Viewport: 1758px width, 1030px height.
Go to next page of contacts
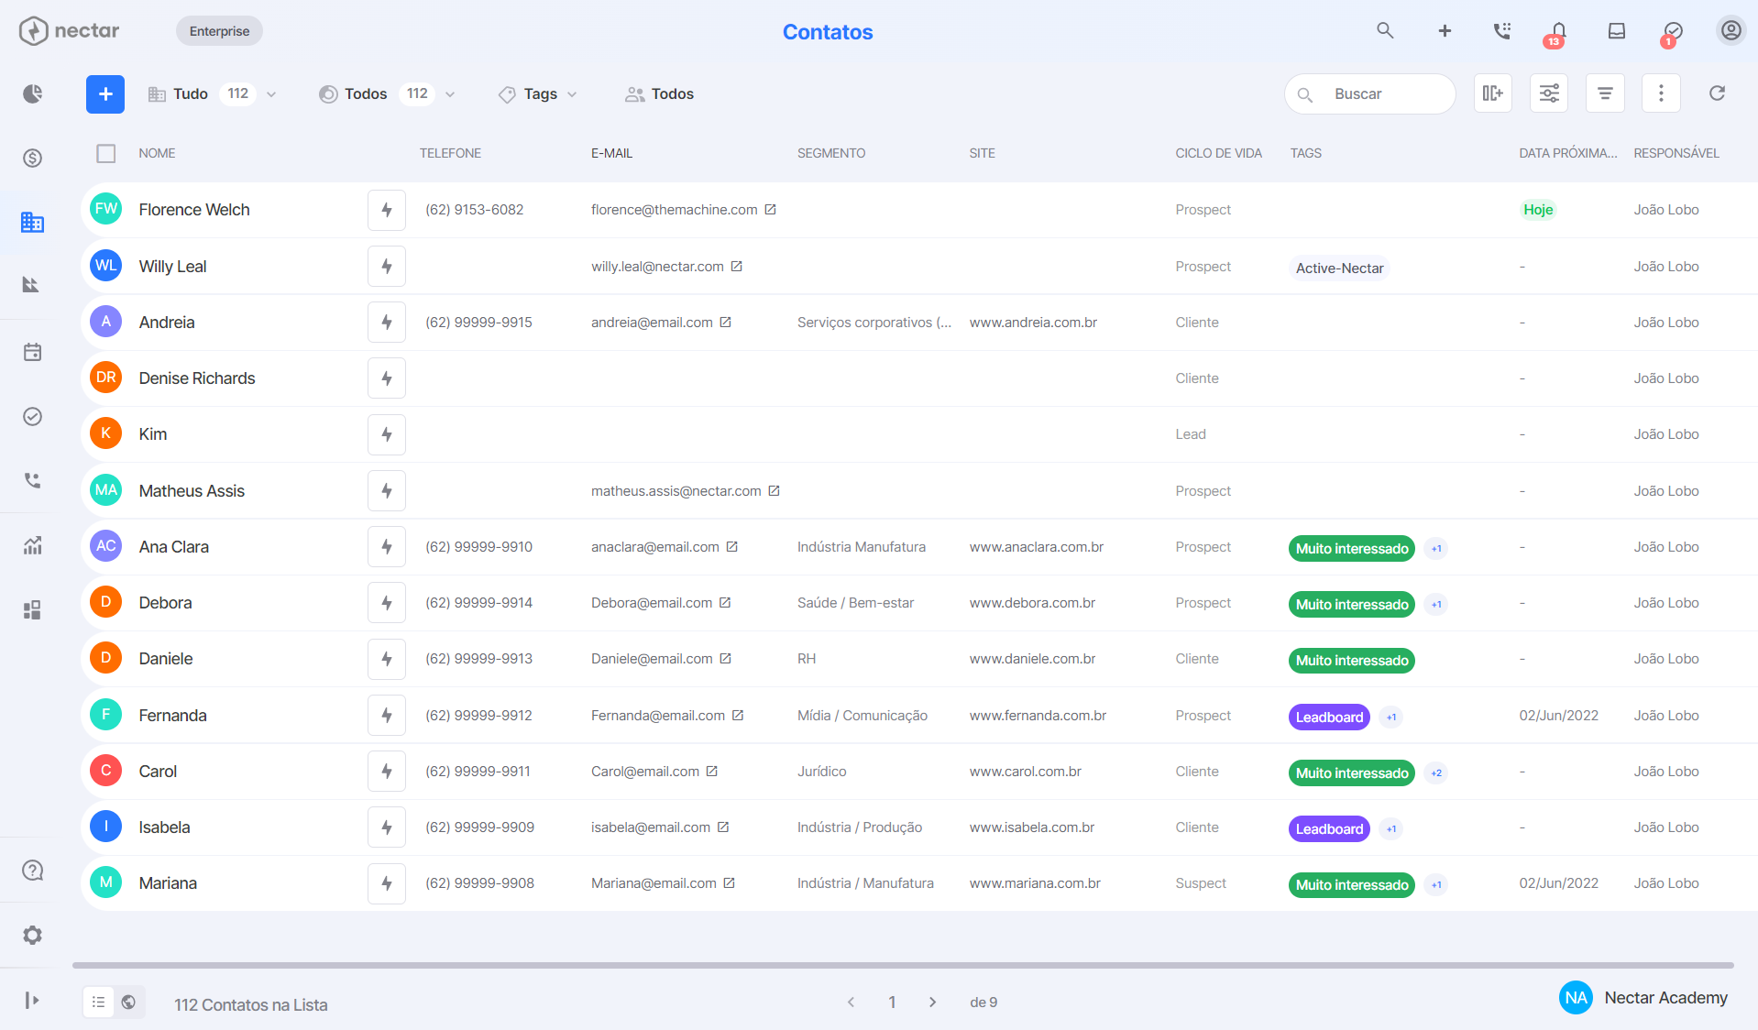tap(933, 1003)
